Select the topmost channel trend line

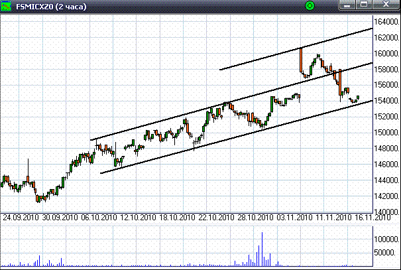point(296,49)
